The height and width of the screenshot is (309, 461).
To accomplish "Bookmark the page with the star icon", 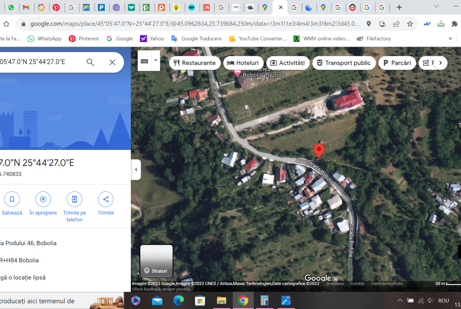I will coord(410,24).
